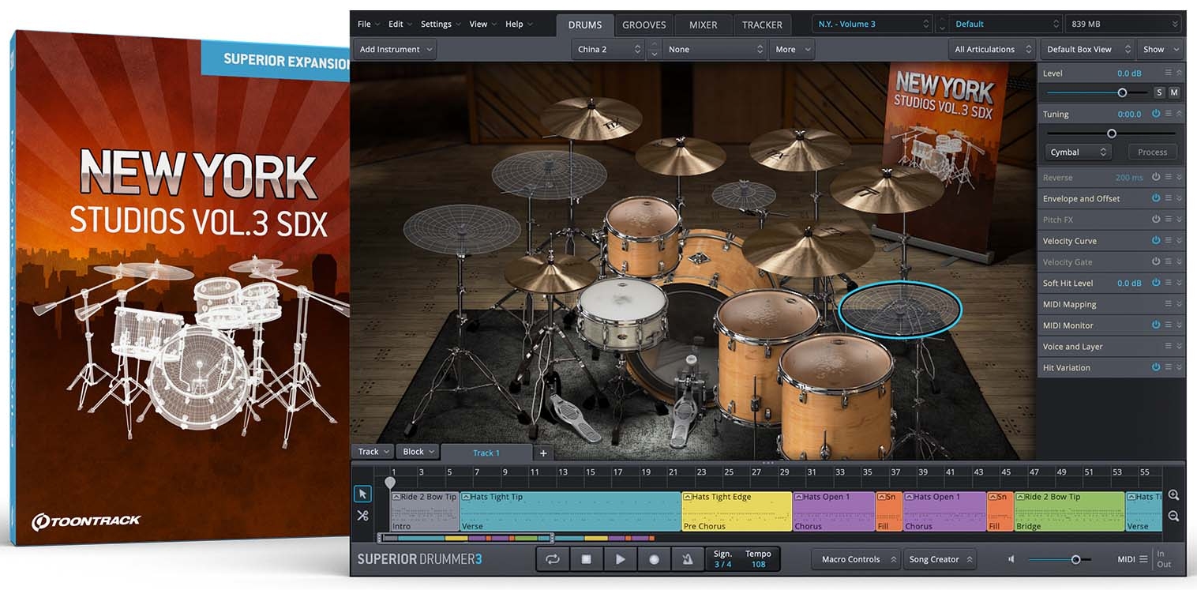1197x590 pixels.
Task: Open the Help menu
Action: (518, 24)
